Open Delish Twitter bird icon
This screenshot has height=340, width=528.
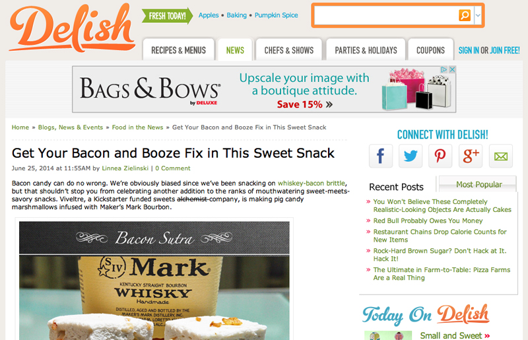click(x=411, y=156)
